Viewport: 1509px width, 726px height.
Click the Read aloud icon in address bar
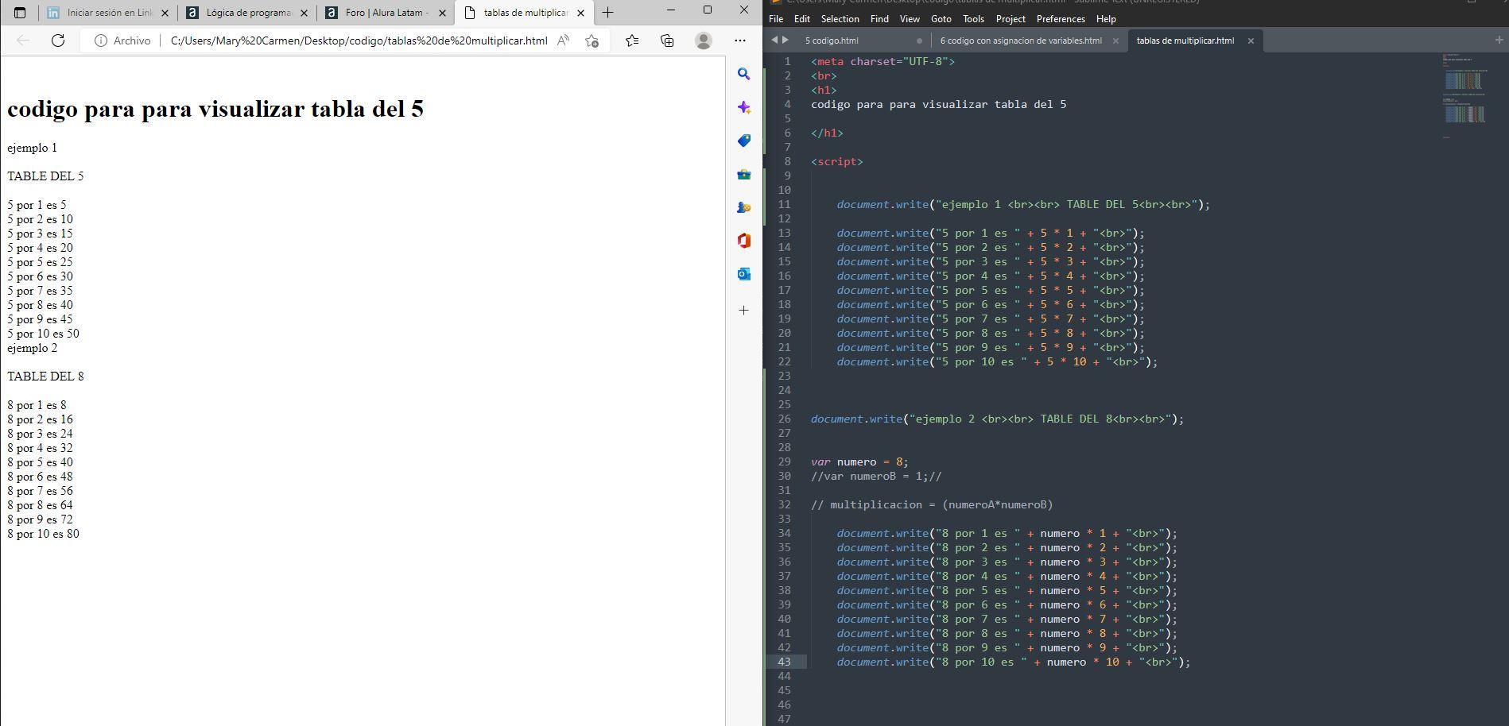(563, 41)
